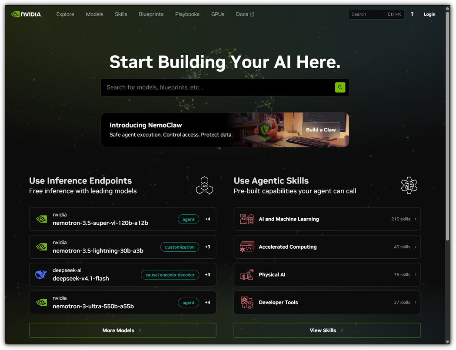The width and height of the screenshot is (456, 350).
Task: Open the Accelerated Computing category
Action: (327, 247)
